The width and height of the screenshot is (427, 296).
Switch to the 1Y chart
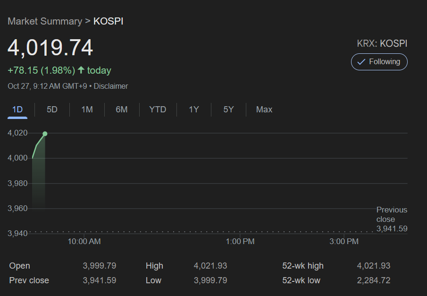click(193, 109)
